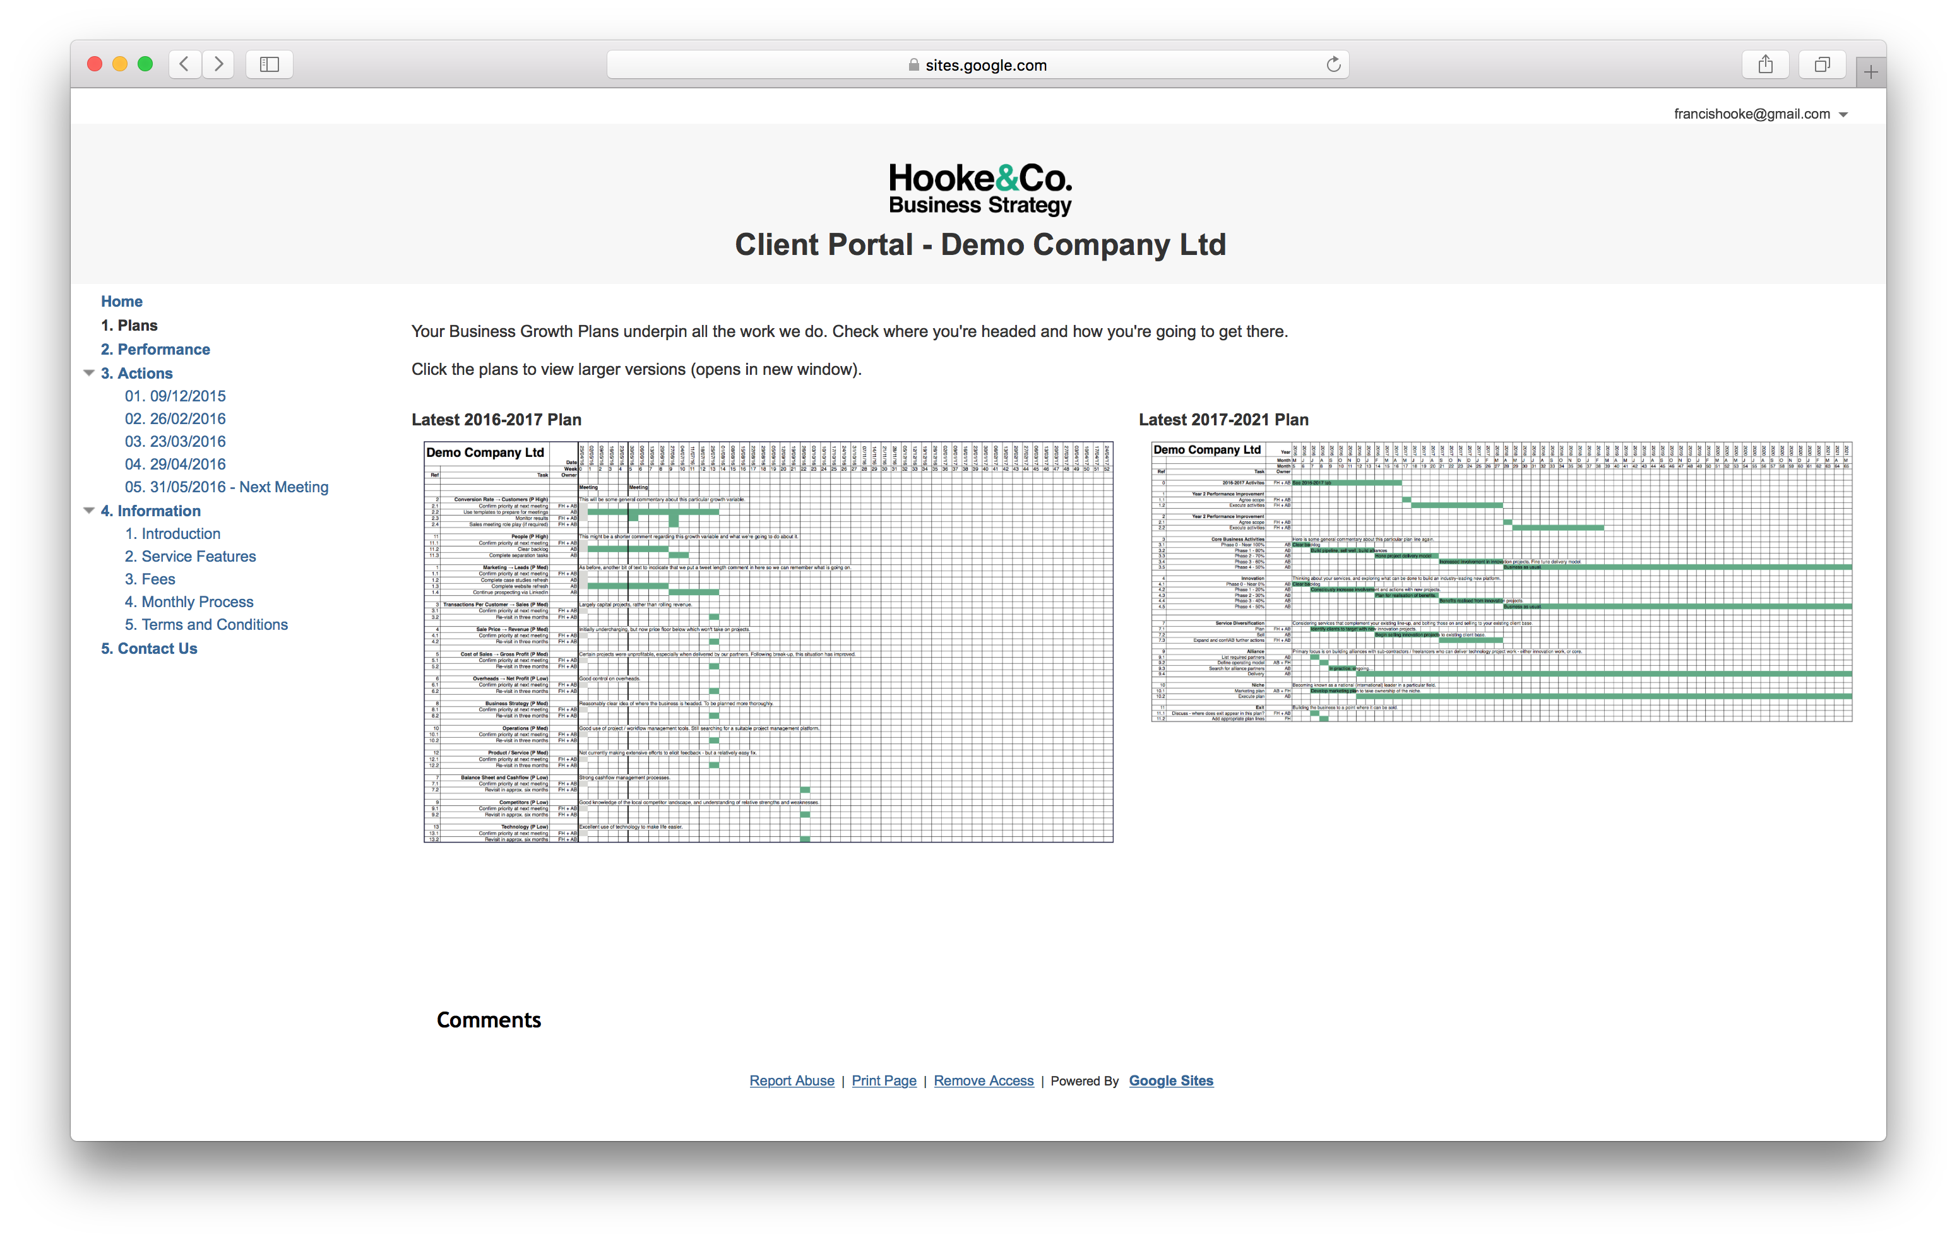Click the sites.google.com address bar
This screenshot has width=1957, height=1242.
coord(978,65)
